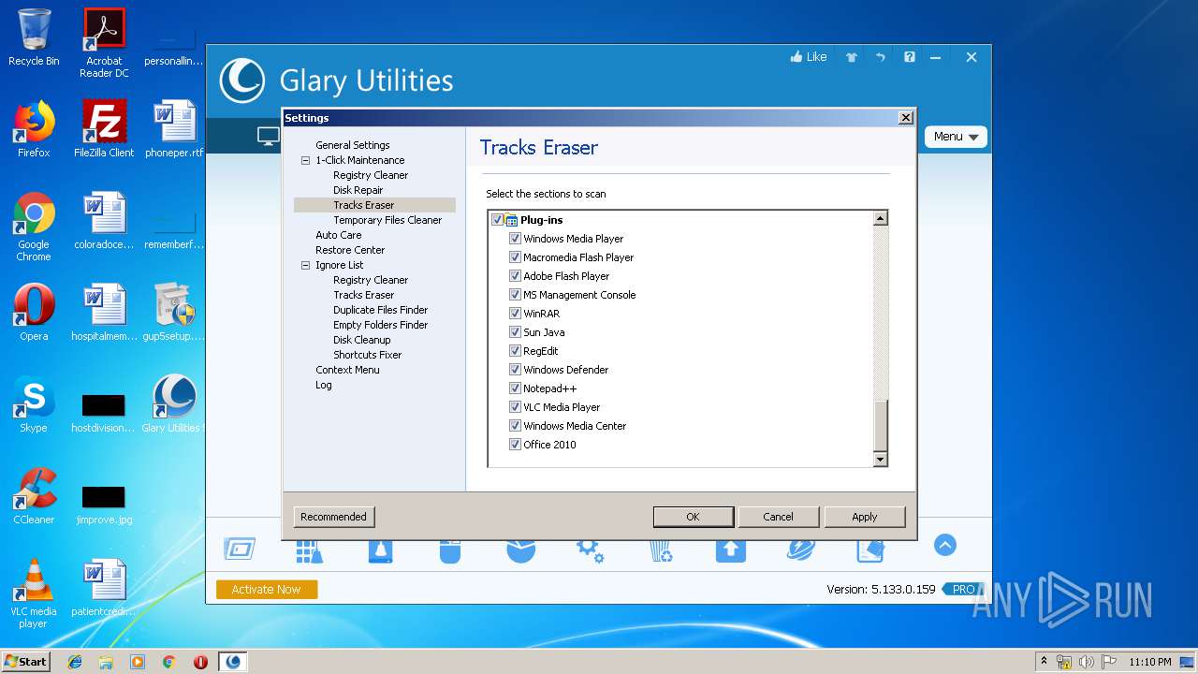Launch File Undelete recycle bin icon

click(661, 549)
